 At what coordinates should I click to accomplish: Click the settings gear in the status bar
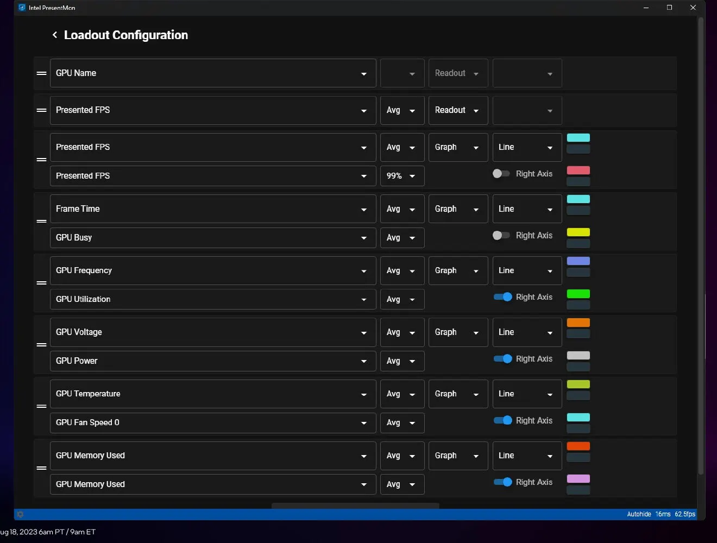pos(20,514)
